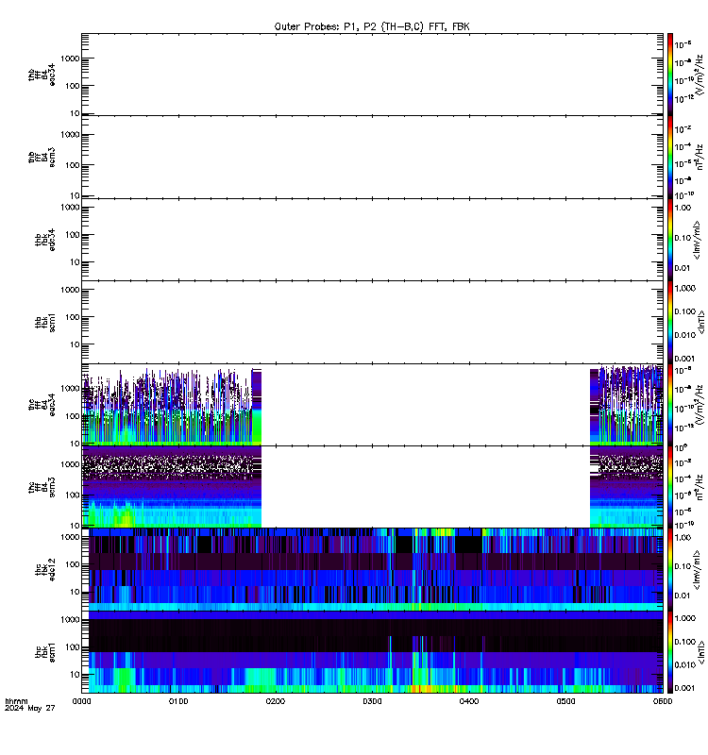This screenshot has width=708, height=755.
Task: Click the color bar of the thb fbk edc34 panel
Action: click(x=669, y=240)
